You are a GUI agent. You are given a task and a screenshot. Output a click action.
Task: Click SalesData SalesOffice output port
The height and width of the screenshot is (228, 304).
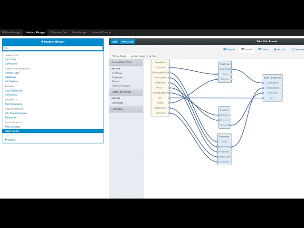(170, 108)
